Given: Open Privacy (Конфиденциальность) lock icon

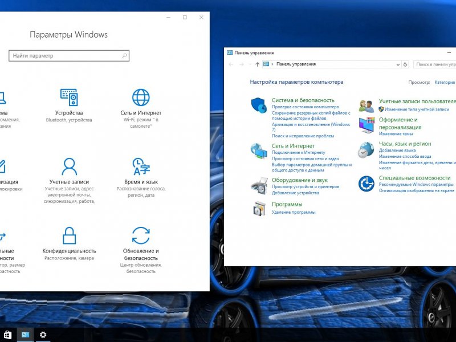Looking at the screenshot, I should coord(69,235).
